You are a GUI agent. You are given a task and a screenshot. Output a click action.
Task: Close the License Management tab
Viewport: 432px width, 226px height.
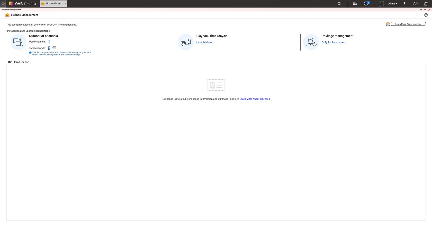[65, 4]
